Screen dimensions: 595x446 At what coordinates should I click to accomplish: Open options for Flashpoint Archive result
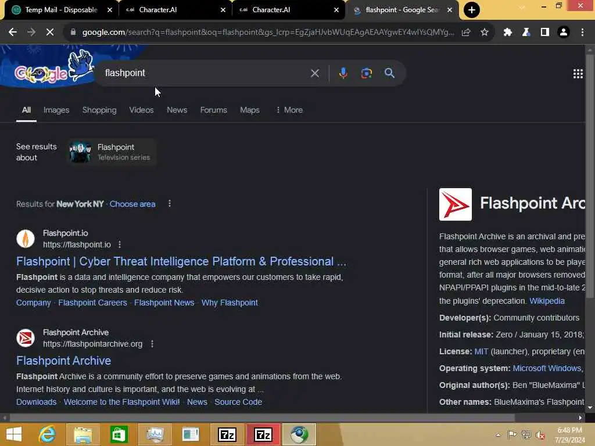pyautogui.click(x=152, y=344)
